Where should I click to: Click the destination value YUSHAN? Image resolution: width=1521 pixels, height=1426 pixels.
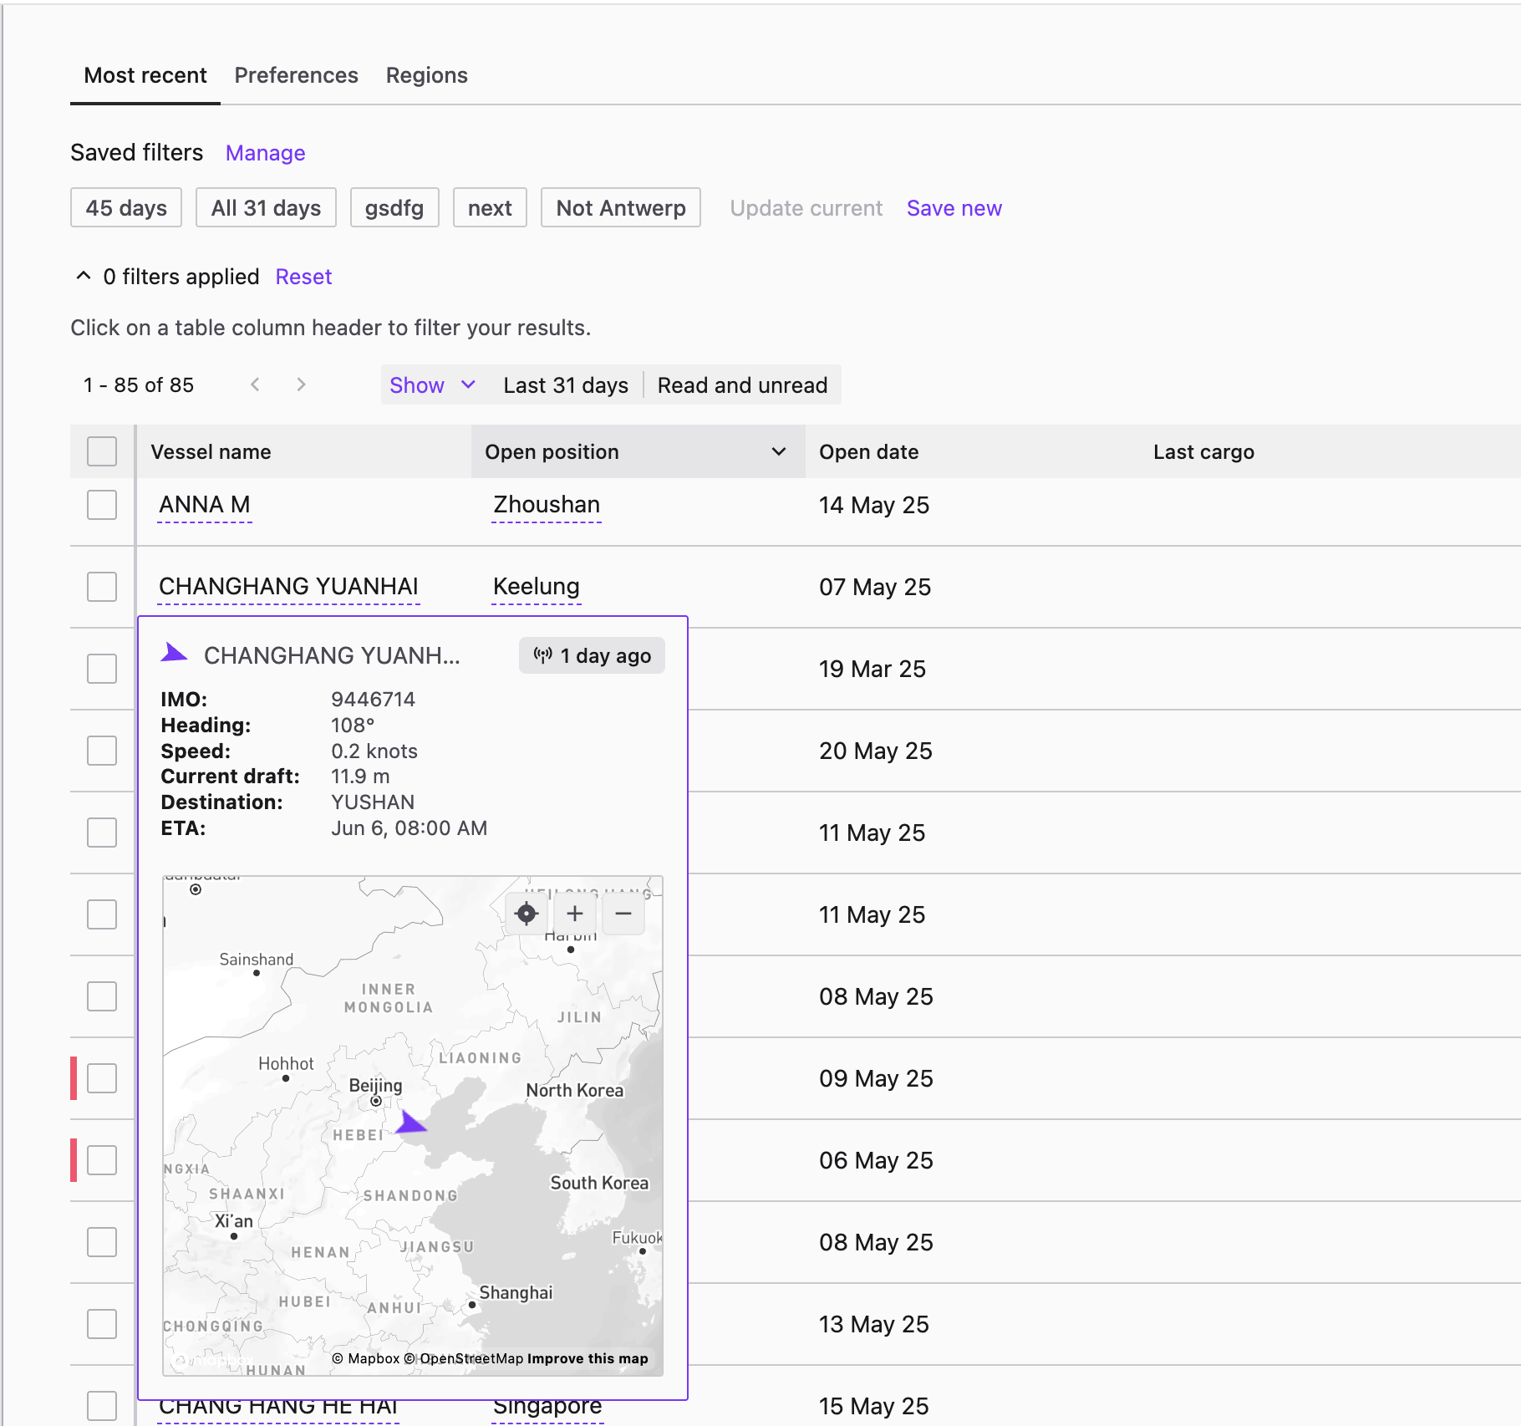373,802
